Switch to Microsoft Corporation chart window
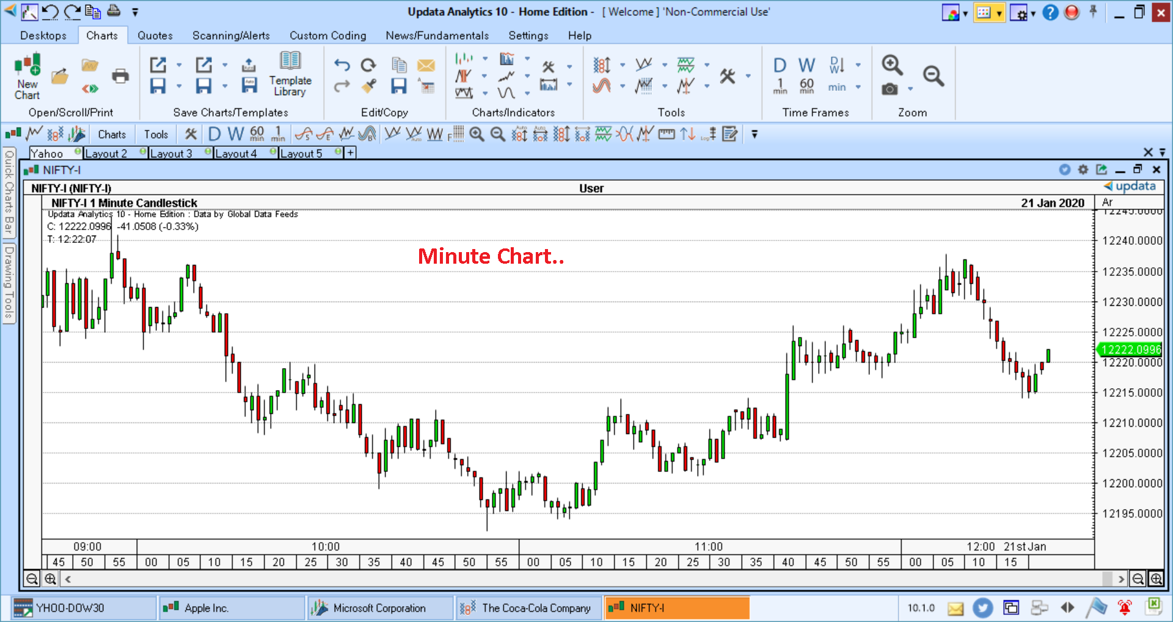This screenshot has width=1173, height=622. (x=380, y=608)
